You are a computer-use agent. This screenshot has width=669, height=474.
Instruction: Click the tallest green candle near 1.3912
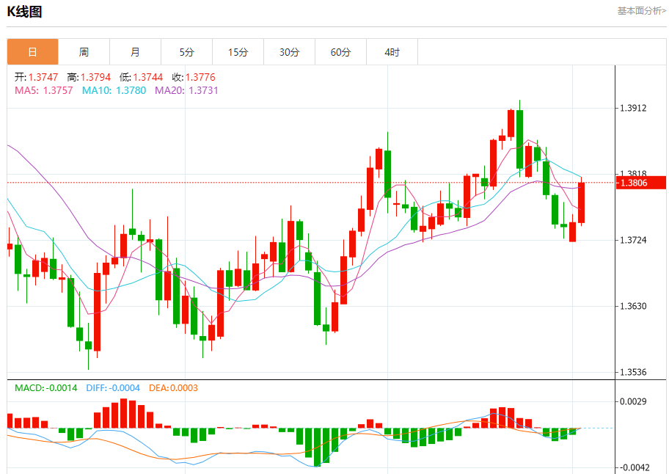tap(519, 139)
